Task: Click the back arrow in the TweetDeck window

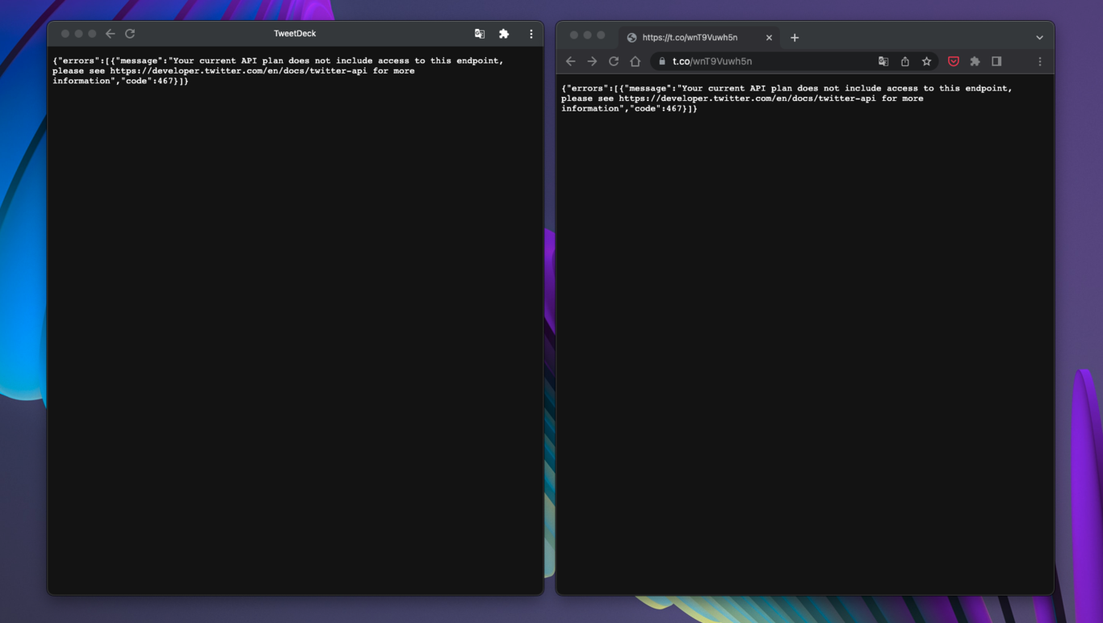Action: (x=110, y=34)
